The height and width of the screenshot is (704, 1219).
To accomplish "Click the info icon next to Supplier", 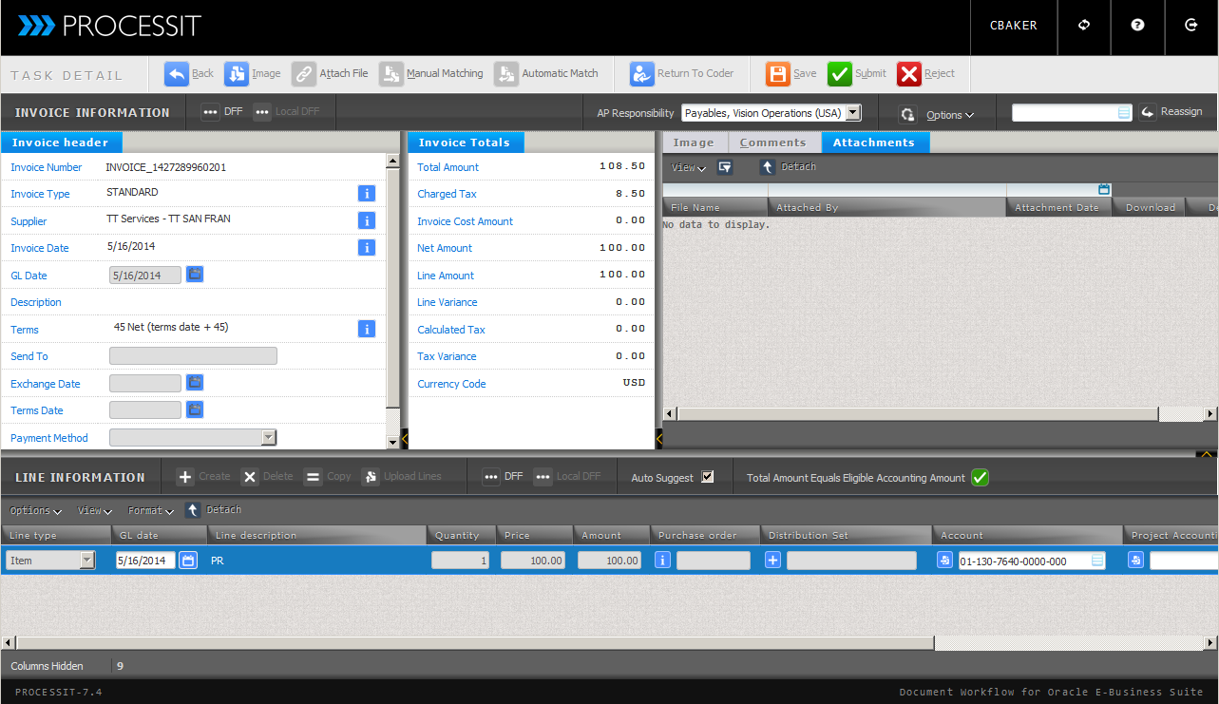I will point(366,220).
